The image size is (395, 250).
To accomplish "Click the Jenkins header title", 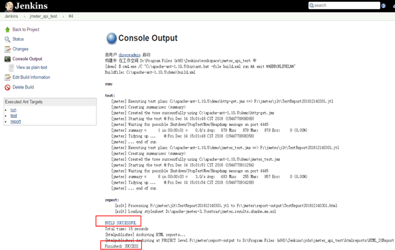I will coord(31,6).
